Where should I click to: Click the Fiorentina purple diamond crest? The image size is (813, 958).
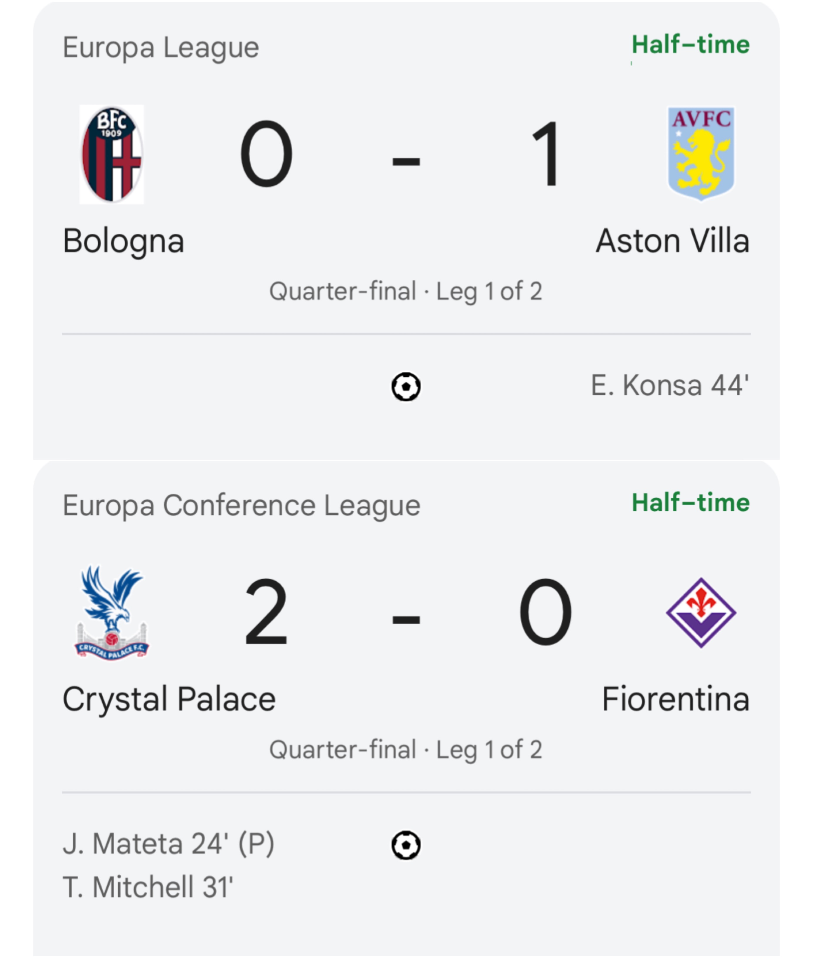(701, 613)
